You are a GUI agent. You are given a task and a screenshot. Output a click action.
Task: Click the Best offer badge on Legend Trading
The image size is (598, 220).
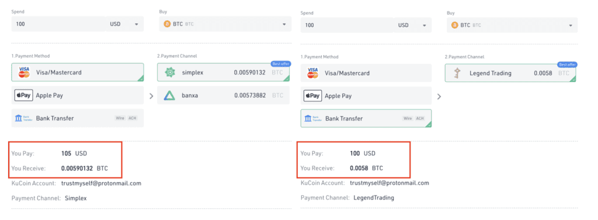(x=567, y=65)
